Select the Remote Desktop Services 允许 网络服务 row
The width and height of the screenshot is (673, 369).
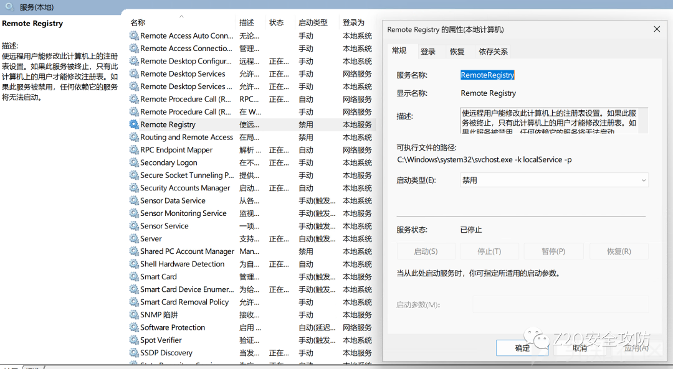tap(252, 73)
